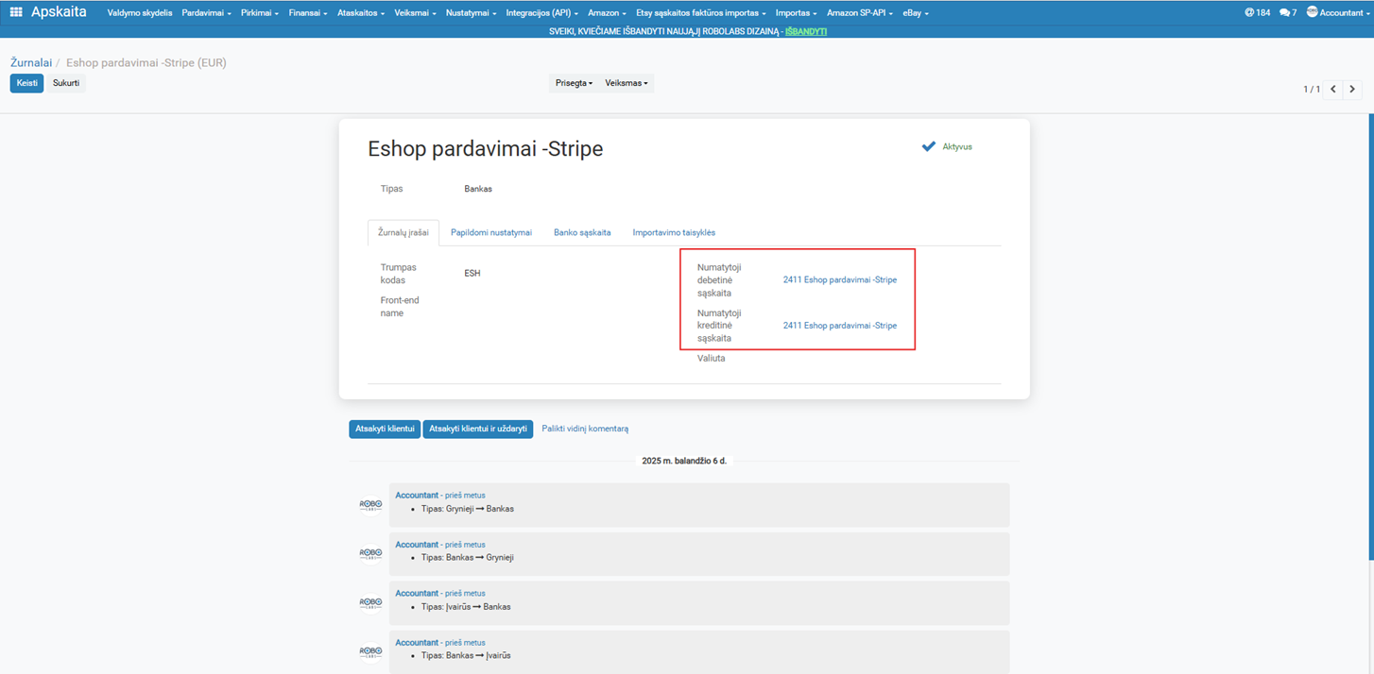The height and width of the screenshot is (674, 1374).
Task: Click the Eshop pardavimai -Stripe heading
Action: tap(485, 149)
